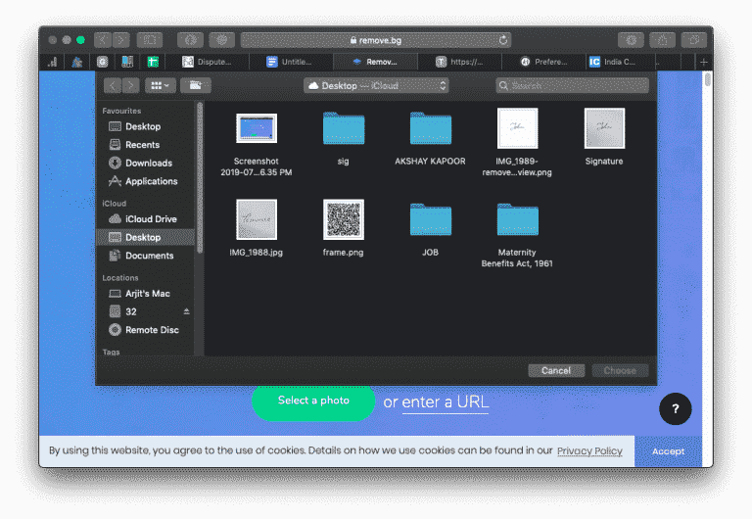752x519 pixels.
Task: Click the 'enter a URL' link
Action: [x=446, y=401]
